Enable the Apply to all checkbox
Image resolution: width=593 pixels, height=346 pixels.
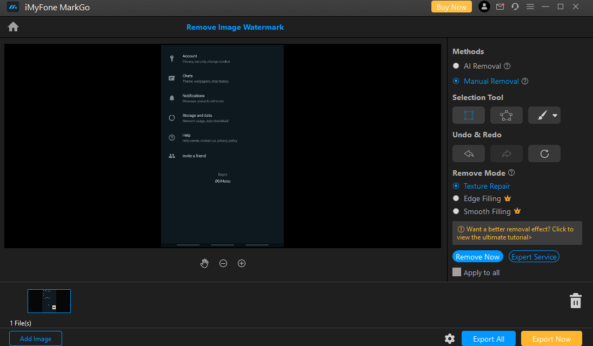pyautogui.click(x=457, y=272)
